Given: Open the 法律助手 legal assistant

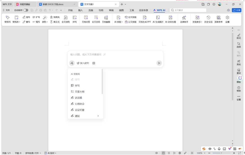Looking at the screenshot, I should (184, 19).
